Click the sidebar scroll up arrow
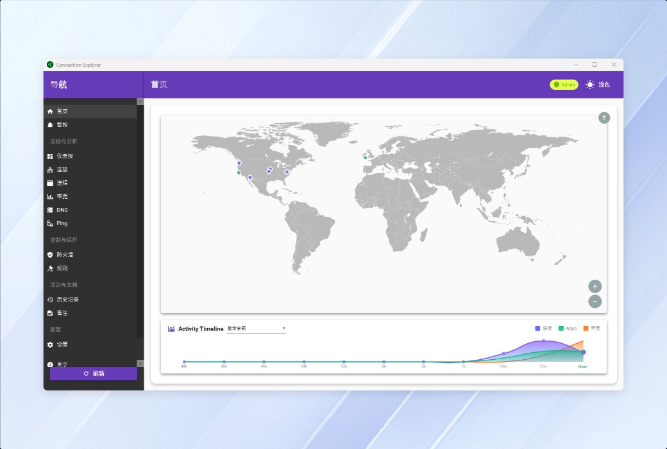Screen dimensions: 667x449 140,102
